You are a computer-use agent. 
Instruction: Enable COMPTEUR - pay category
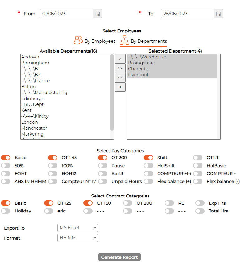(198, 173)
